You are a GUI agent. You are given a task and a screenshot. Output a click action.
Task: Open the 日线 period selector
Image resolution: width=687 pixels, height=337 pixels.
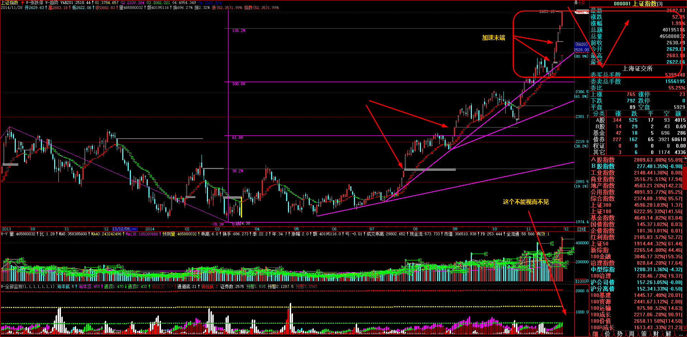(x=581, y=229)
